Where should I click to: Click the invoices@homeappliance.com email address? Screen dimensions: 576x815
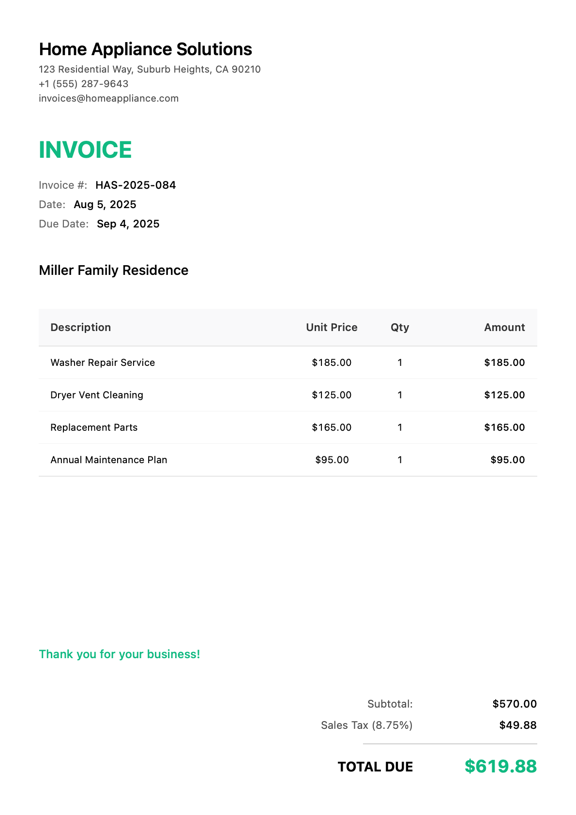pyautogui.click(x=109, y=98)
